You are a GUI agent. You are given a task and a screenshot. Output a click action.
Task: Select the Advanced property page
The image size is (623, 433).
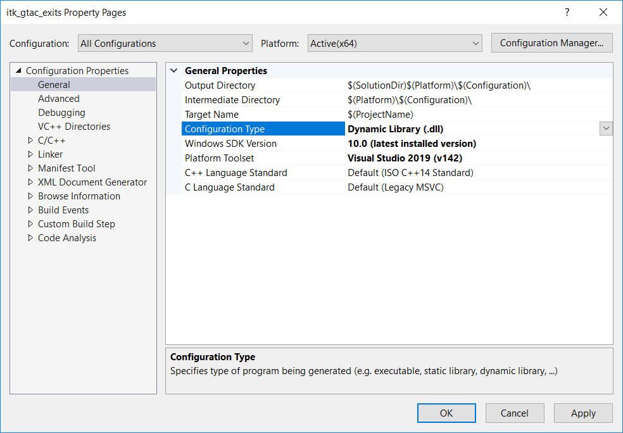(59, 99)
